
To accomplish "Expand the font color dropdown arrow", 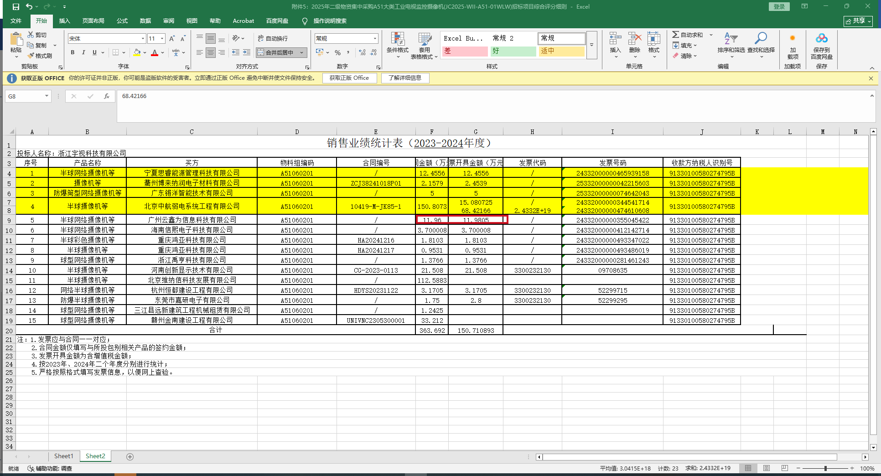I will point(163,52).
